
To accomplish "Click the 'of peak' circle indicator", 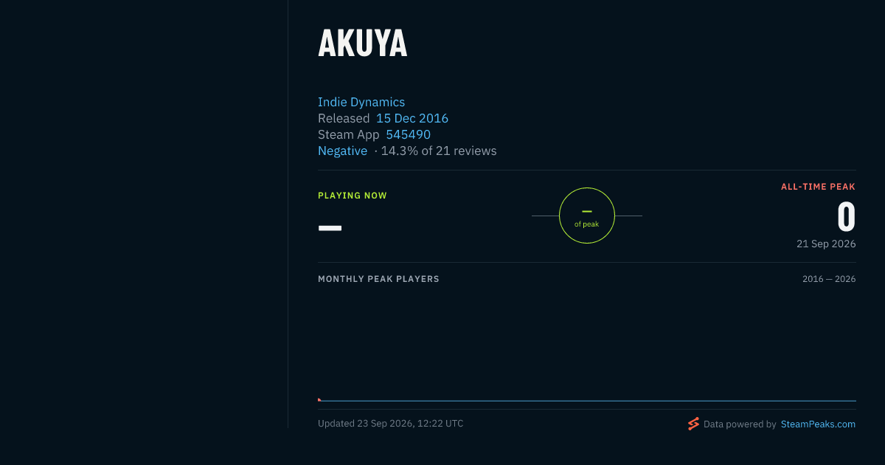I will click(x=587, y=216).
